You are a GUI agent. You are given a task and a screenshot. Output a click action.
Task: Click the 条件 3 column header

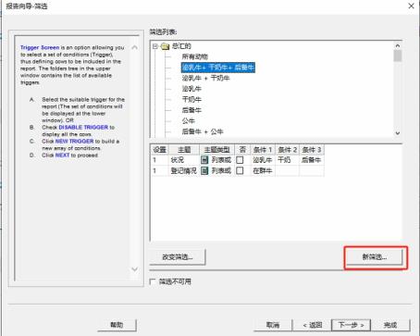(312, 150)
